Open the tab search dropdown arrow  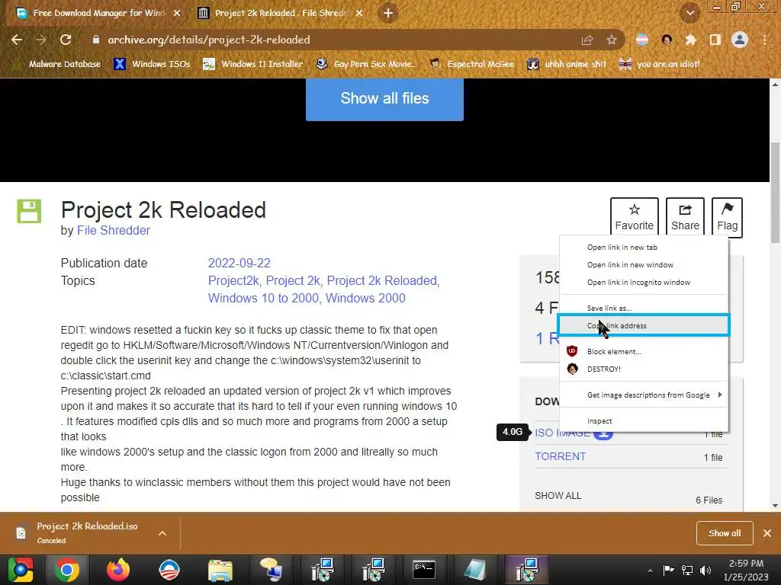click(689, 14)
